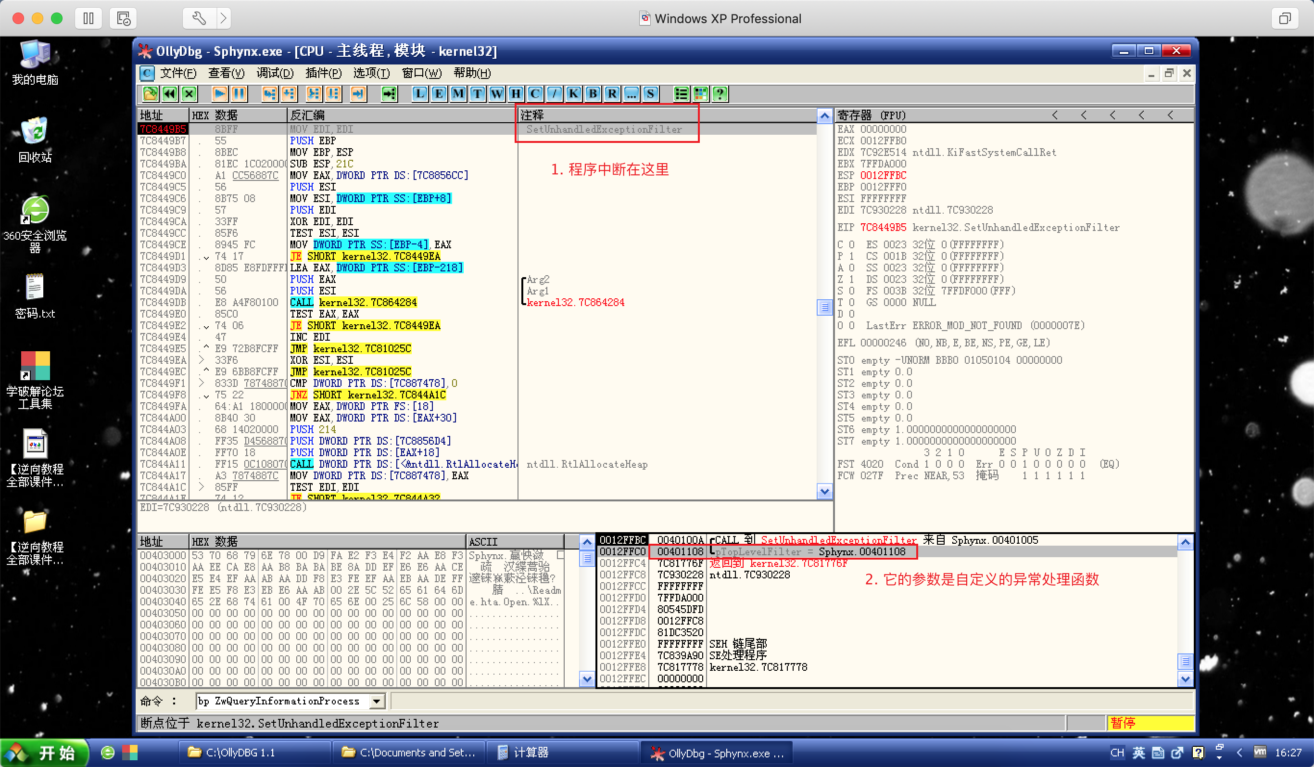
Task: Pause execution with the pause icon
Action: pyautogui.click(x=239, y=94)
